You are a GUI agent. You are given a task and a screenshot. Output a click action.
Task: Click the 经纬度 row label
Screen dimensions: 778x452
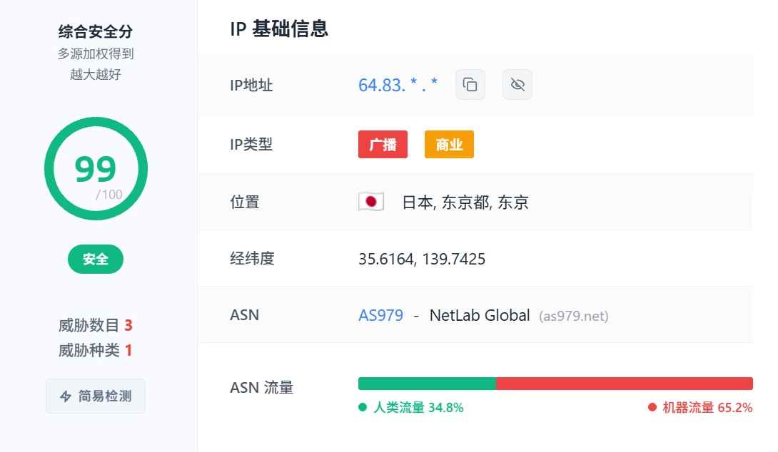click(252, 258)
